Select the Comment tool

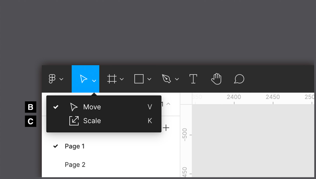(x=239, y=79)
